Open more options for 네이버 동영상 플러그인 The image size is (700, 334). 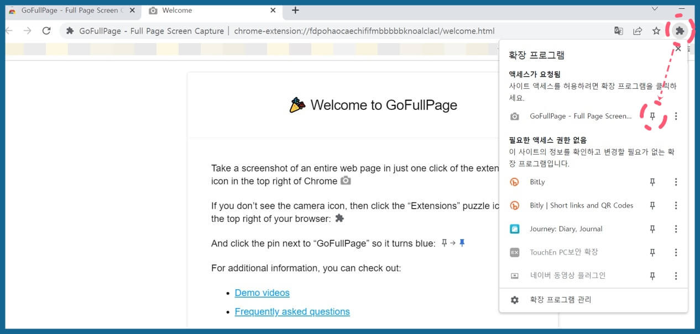(x=676, y=275)
